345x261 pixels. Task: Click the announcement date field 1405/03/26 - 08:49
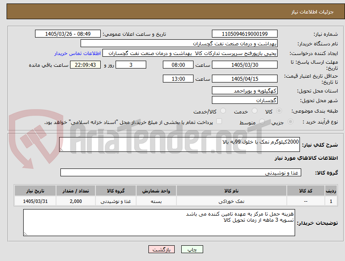(x=68, y=34)
